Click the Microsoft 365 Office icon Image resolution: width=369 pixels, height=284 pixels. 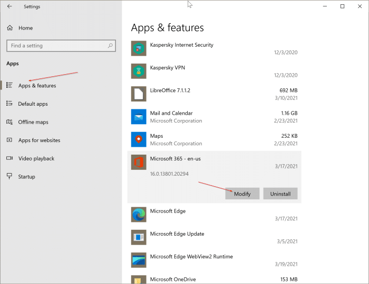[x=138, y=163]
